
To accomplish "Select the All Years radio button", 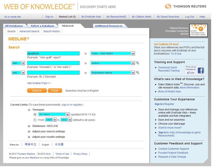I will [x=35, y=114].
